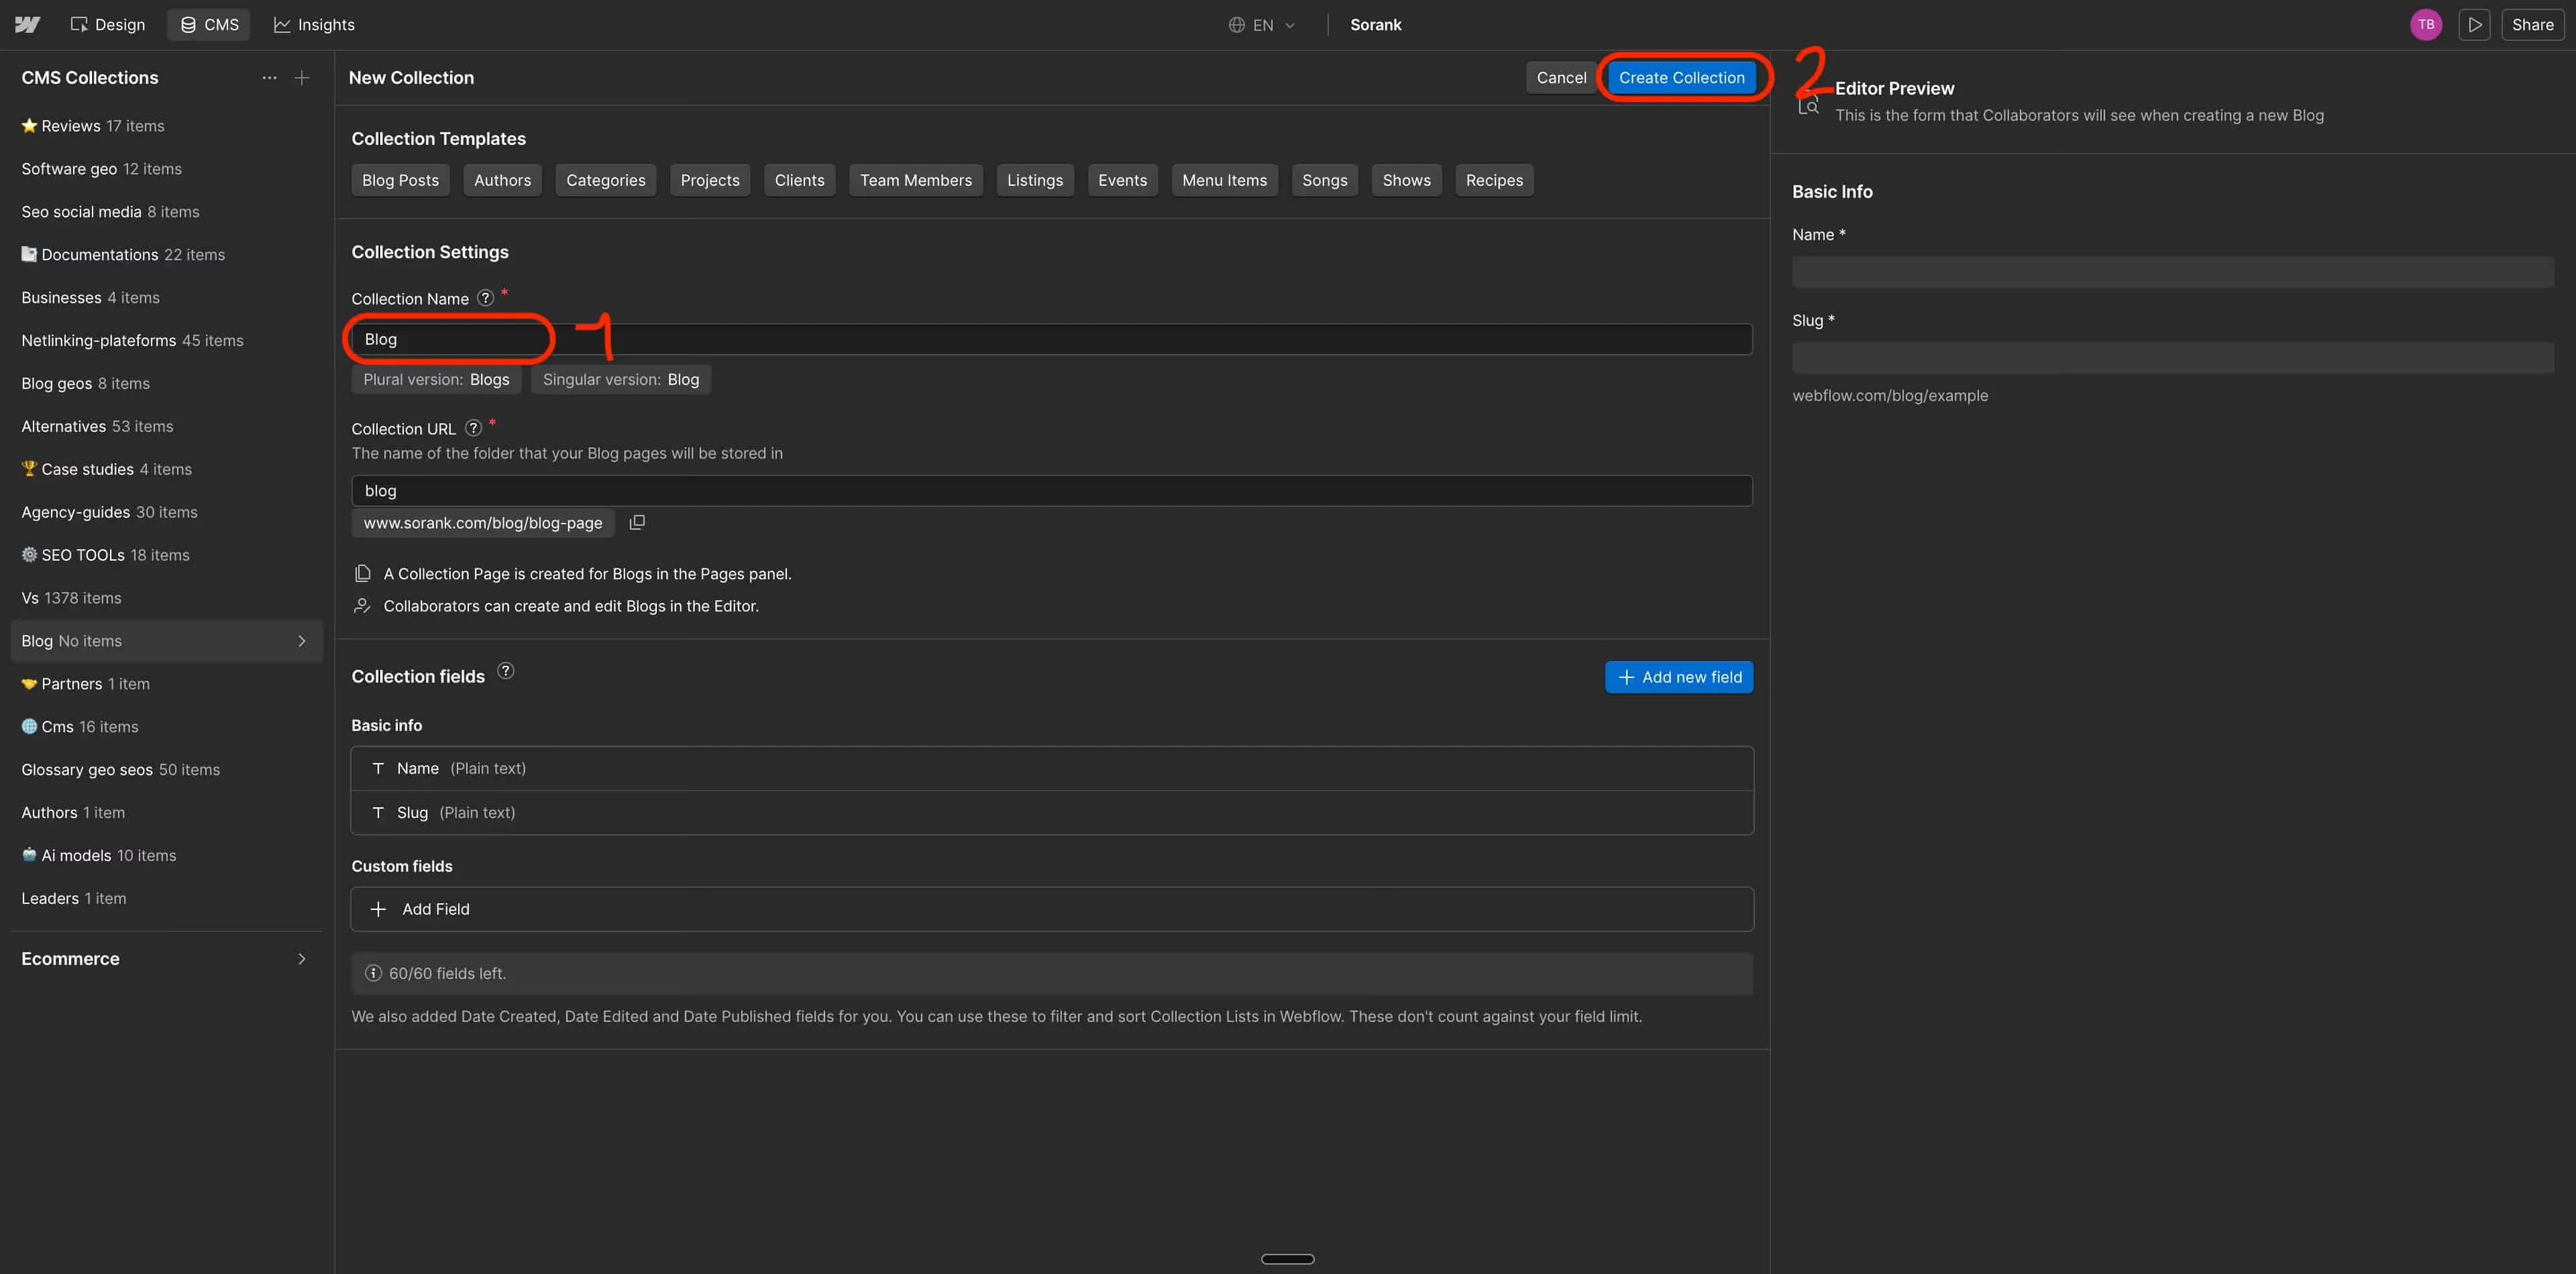Click the Collection Name help icon

pyautogui.click(x=485, y=298)
